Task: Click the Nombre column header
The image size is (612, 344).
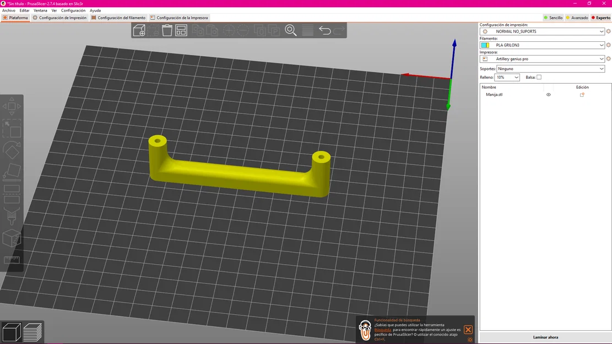Action: pos(489,88)
